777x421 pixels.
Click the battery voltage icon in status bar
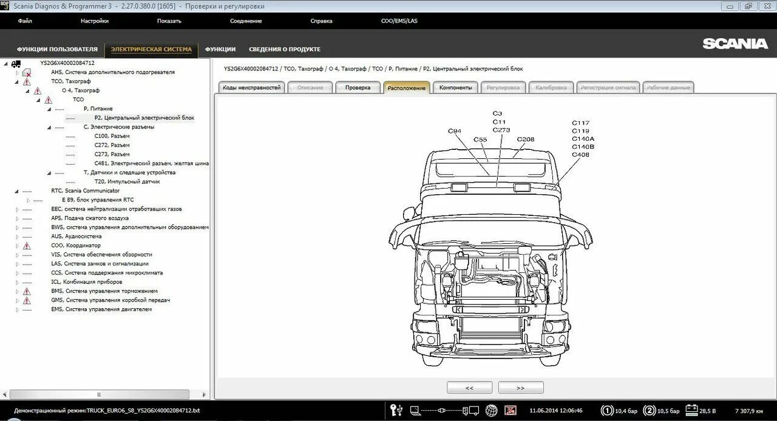(691, 411)
